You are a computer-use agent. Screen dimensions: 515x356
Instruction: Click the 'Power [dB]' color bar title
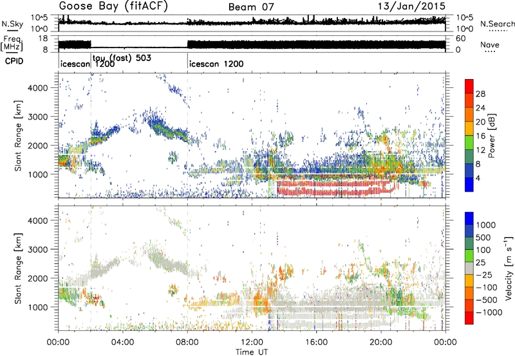491,136
